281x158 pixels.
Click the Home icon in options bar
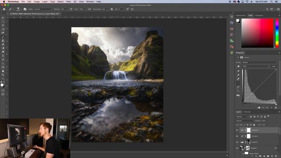[x=4, y=9]
